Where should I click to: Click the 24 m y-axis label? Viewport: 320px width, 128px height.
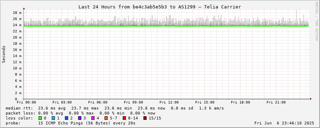[x=17, y=25]
